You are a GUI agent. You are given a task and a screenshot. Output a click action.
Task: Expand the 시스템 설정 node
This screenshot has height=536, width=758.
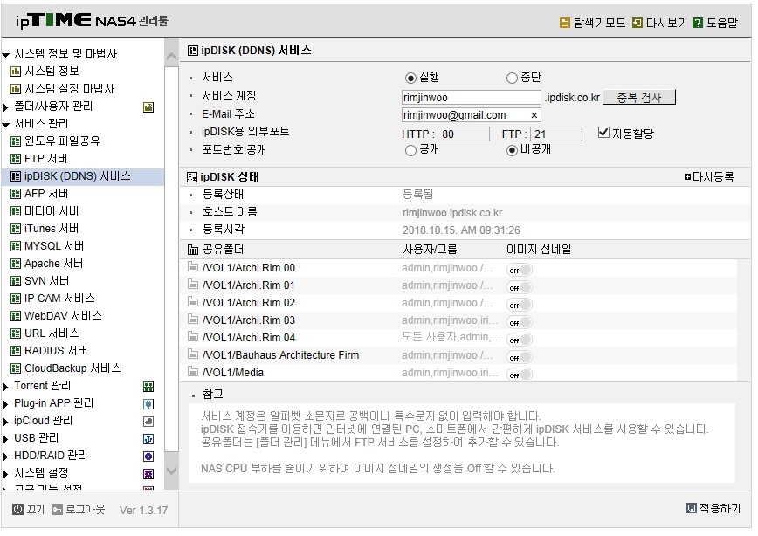(x=6, y=474)
